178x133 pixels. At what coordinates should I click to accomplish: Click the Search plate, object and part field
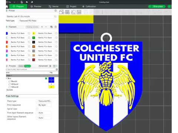30,69
